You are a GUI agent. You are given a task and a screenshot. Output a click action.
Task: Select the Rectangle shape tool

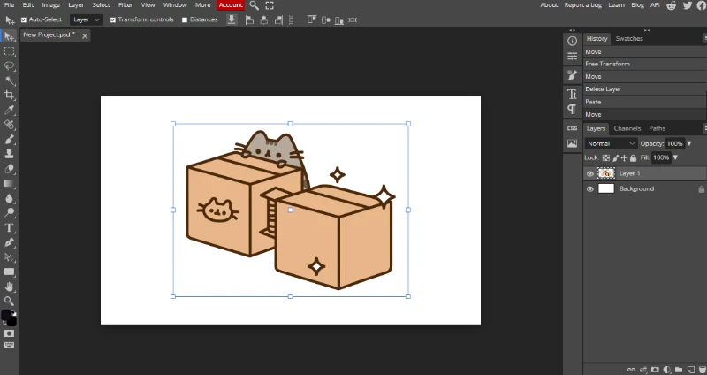click(x=9, y=272)
